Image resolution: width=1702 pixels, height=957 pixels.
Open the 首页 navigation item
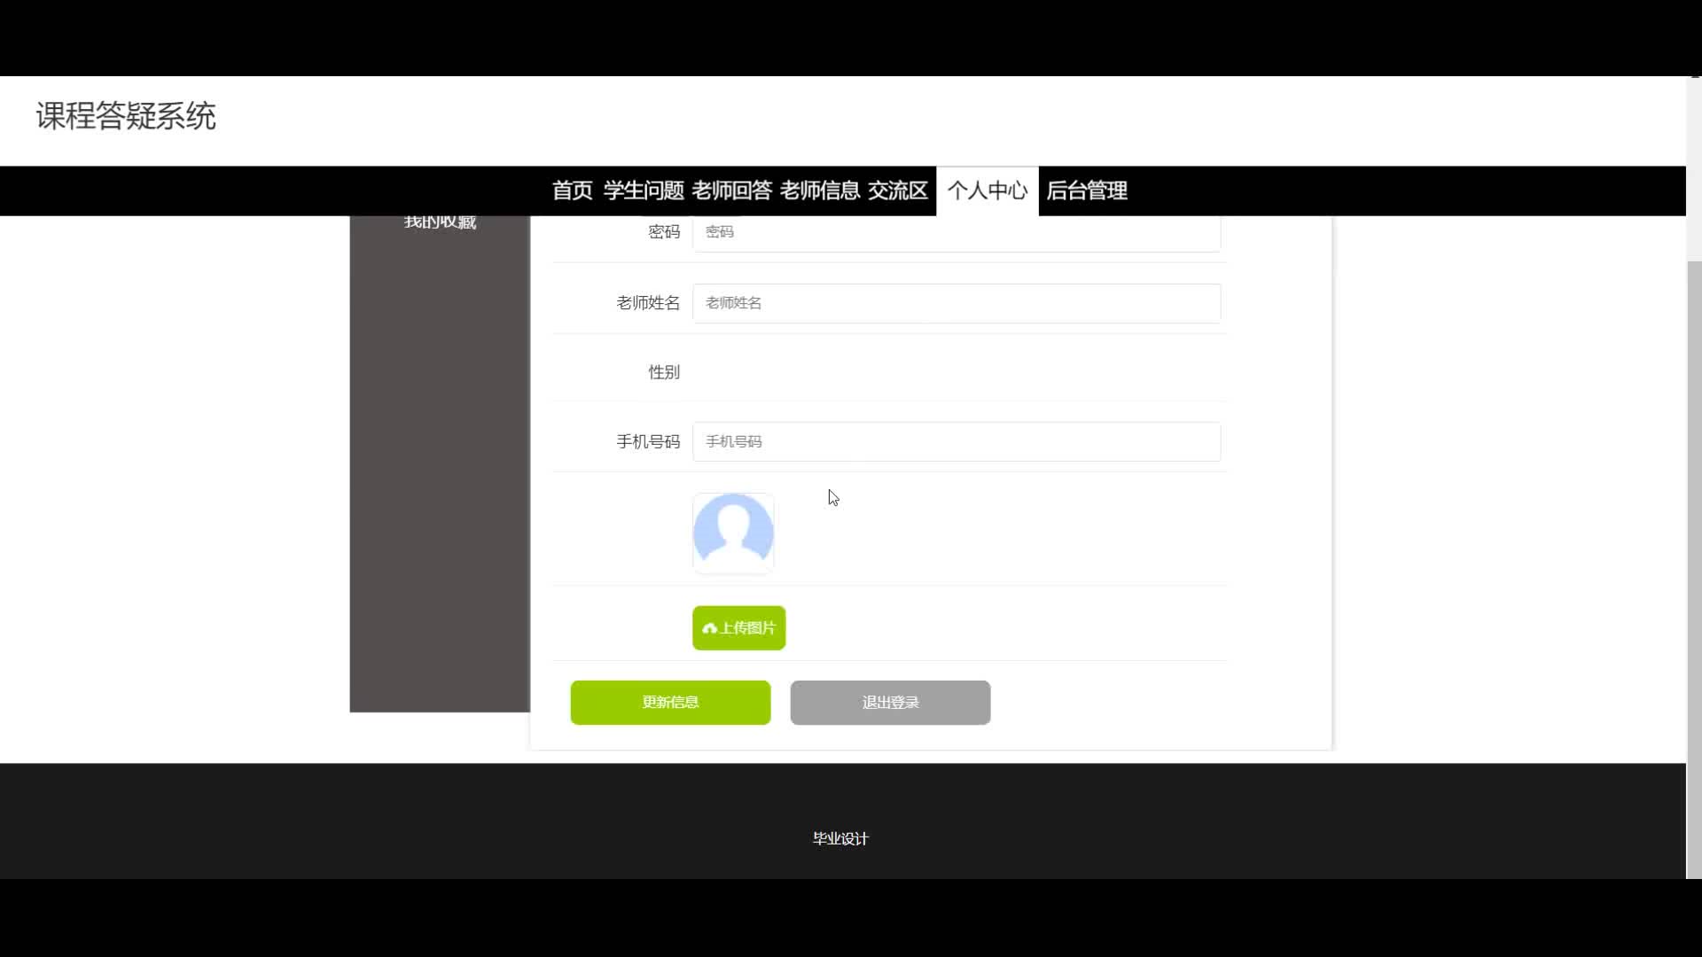(572, 191)
